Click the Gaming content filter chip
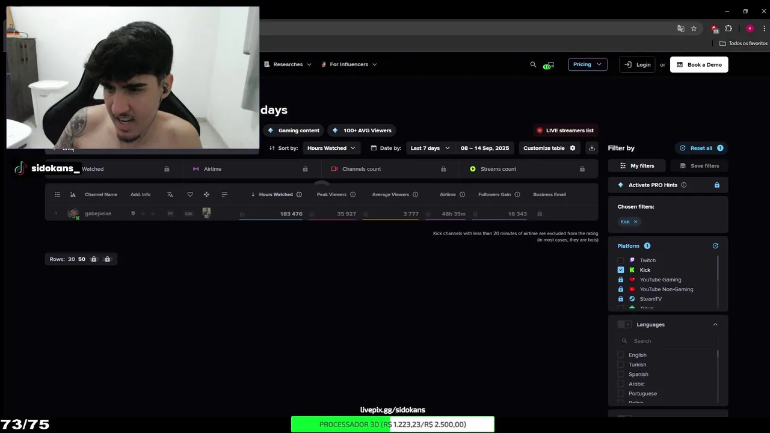The width and height of the screenshot is (770, 433). click(x=294, y=131)
